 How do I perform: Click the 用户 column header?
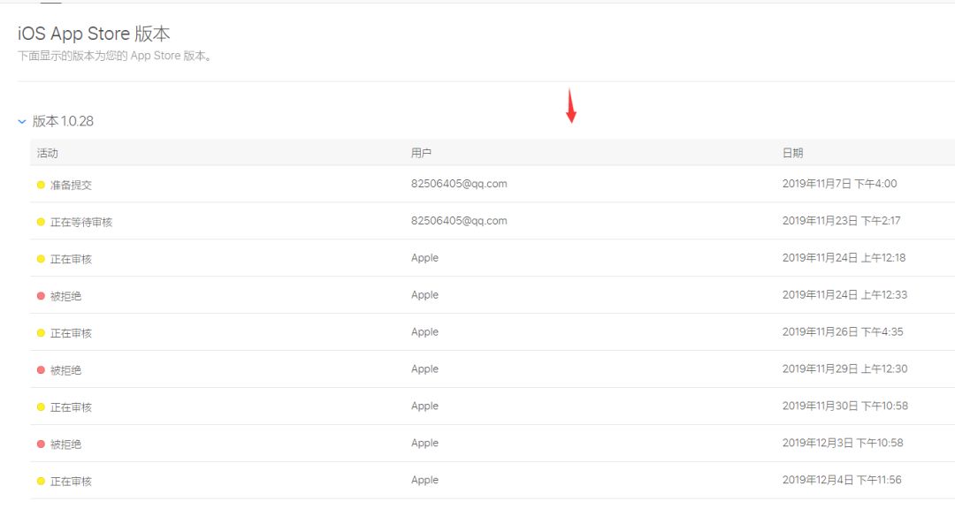[421, 153]
